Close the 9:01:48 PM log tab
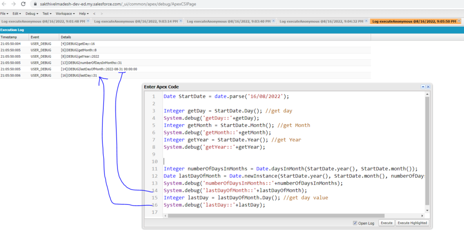Screen dimensions: 464x231 click(88, 21)
